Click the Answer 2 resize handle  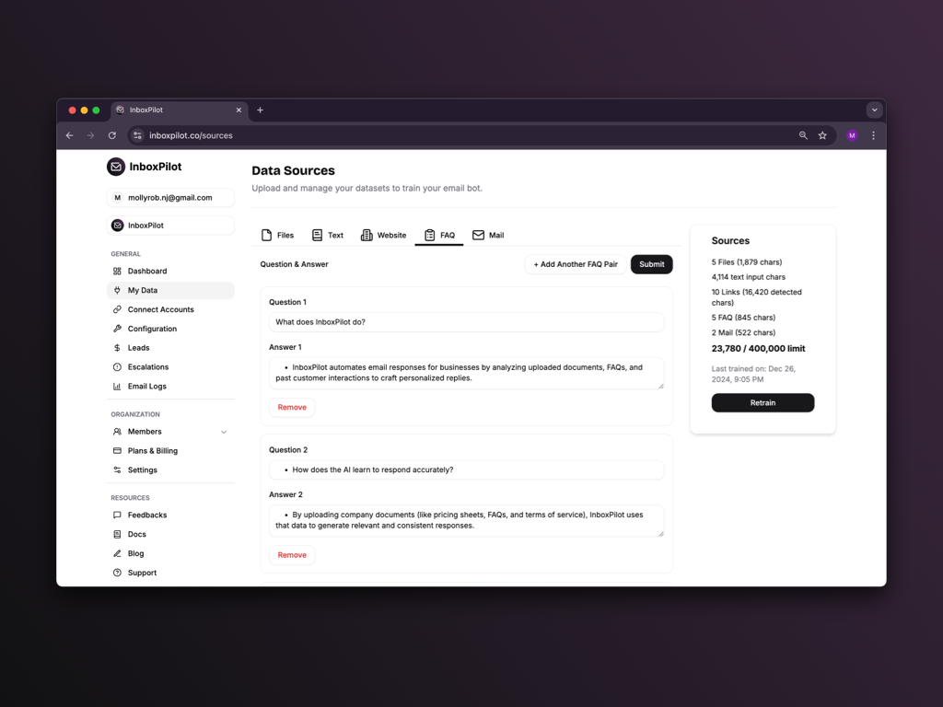(661, 533)
